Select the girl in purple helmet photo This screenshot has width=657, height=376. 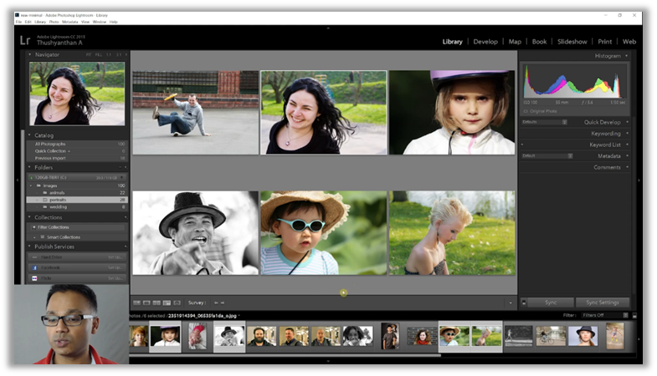452,112
